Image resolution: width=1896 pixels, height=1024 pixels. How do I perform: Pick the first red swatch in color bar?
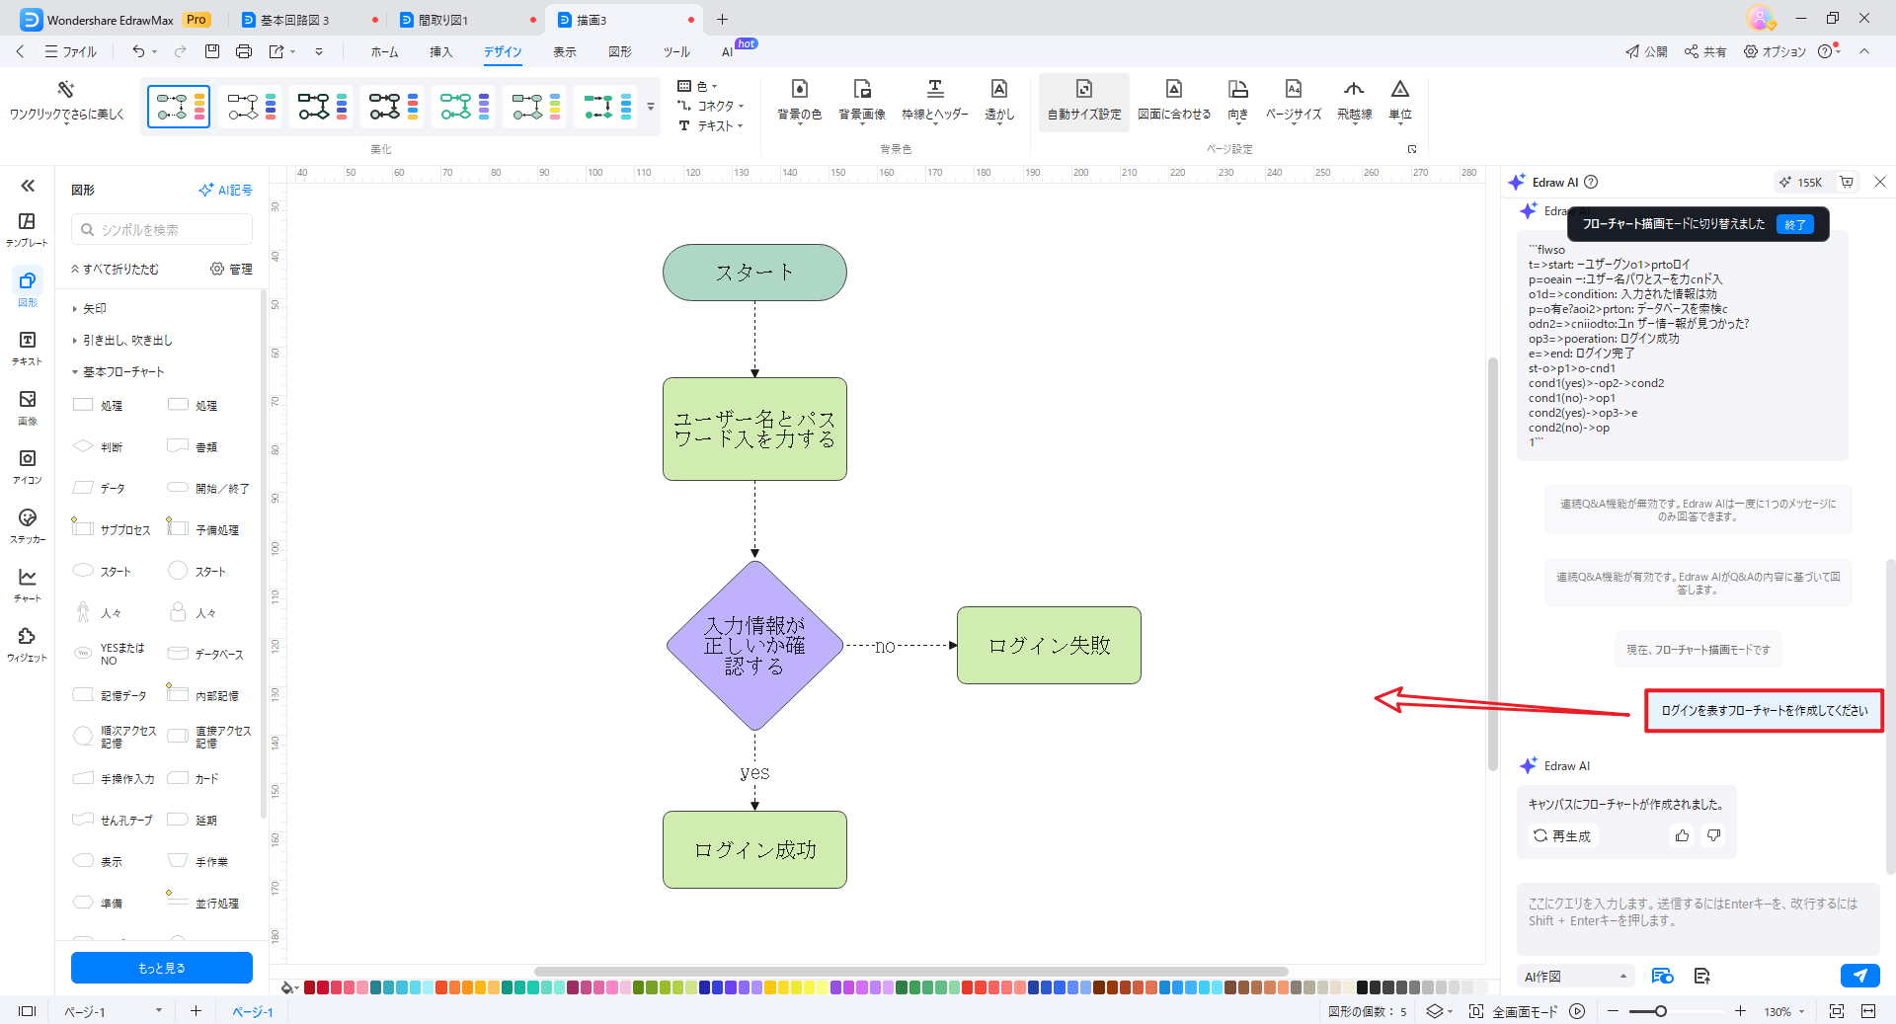click(x=309, y=986)
